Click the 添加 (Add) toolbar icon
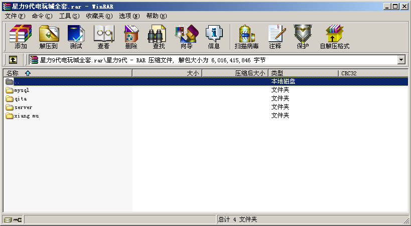This screenshot has width=411, height=226. (21, 37)
